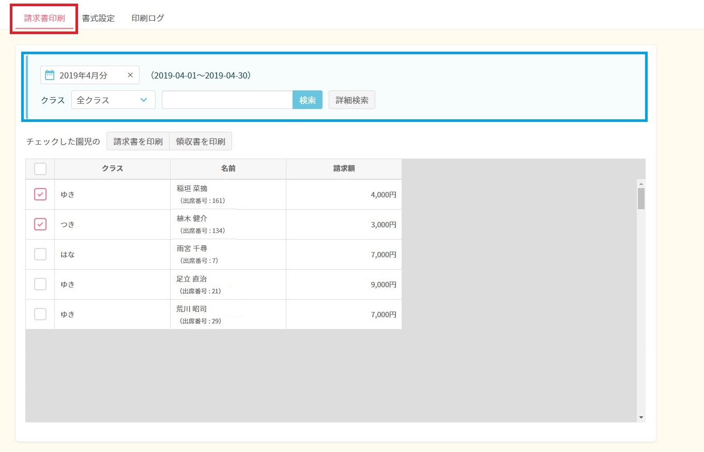Switch to the 書式設定 tab

pyautogui.click(x=98, y=18)
